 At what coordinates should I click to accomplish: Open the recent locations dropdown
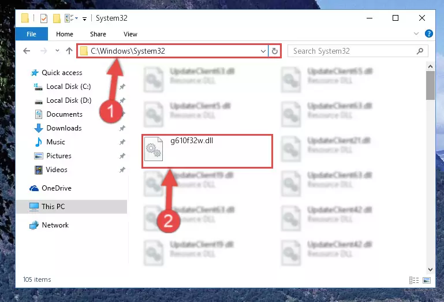57,51
